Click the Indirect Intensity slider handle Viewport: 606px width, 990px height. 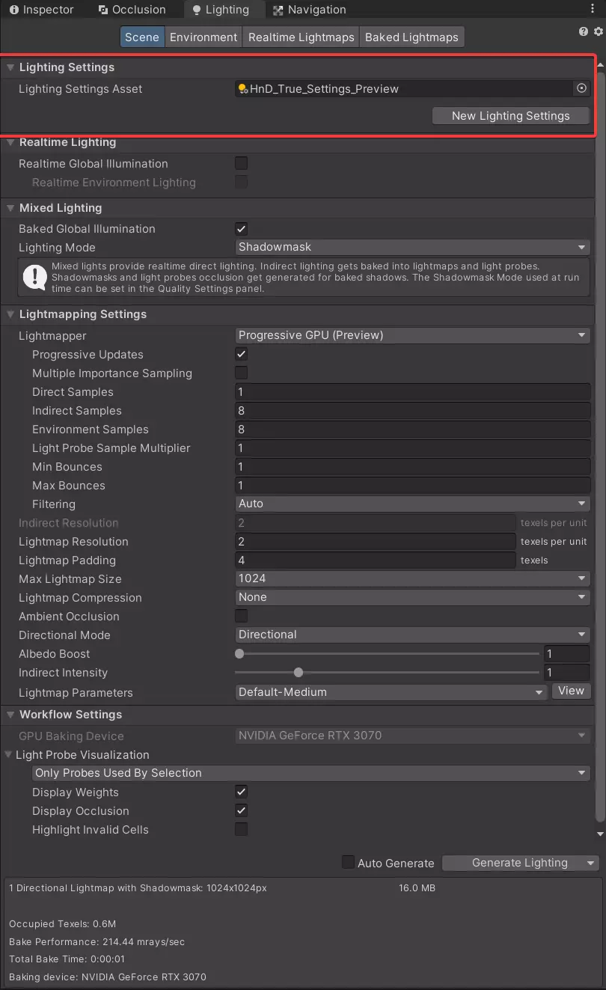(299, 672)
